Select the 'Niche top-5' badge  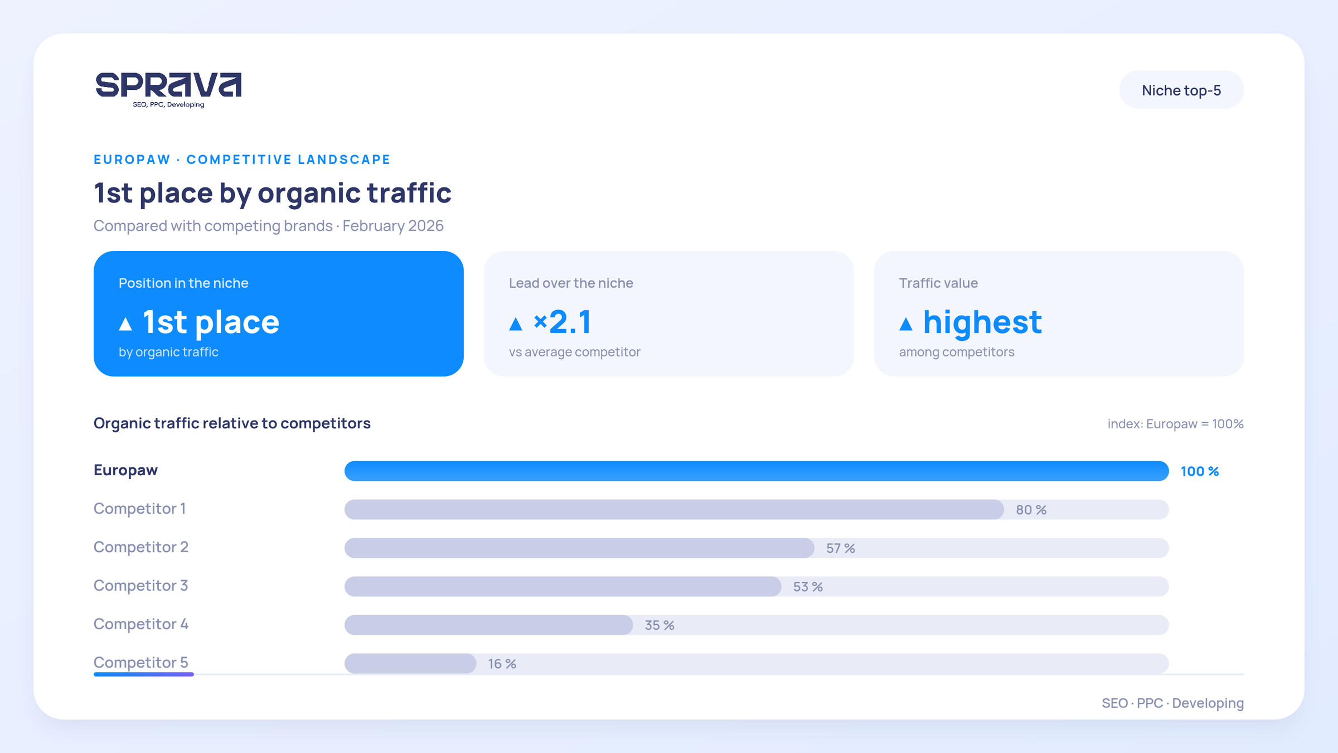point(1181,90)
